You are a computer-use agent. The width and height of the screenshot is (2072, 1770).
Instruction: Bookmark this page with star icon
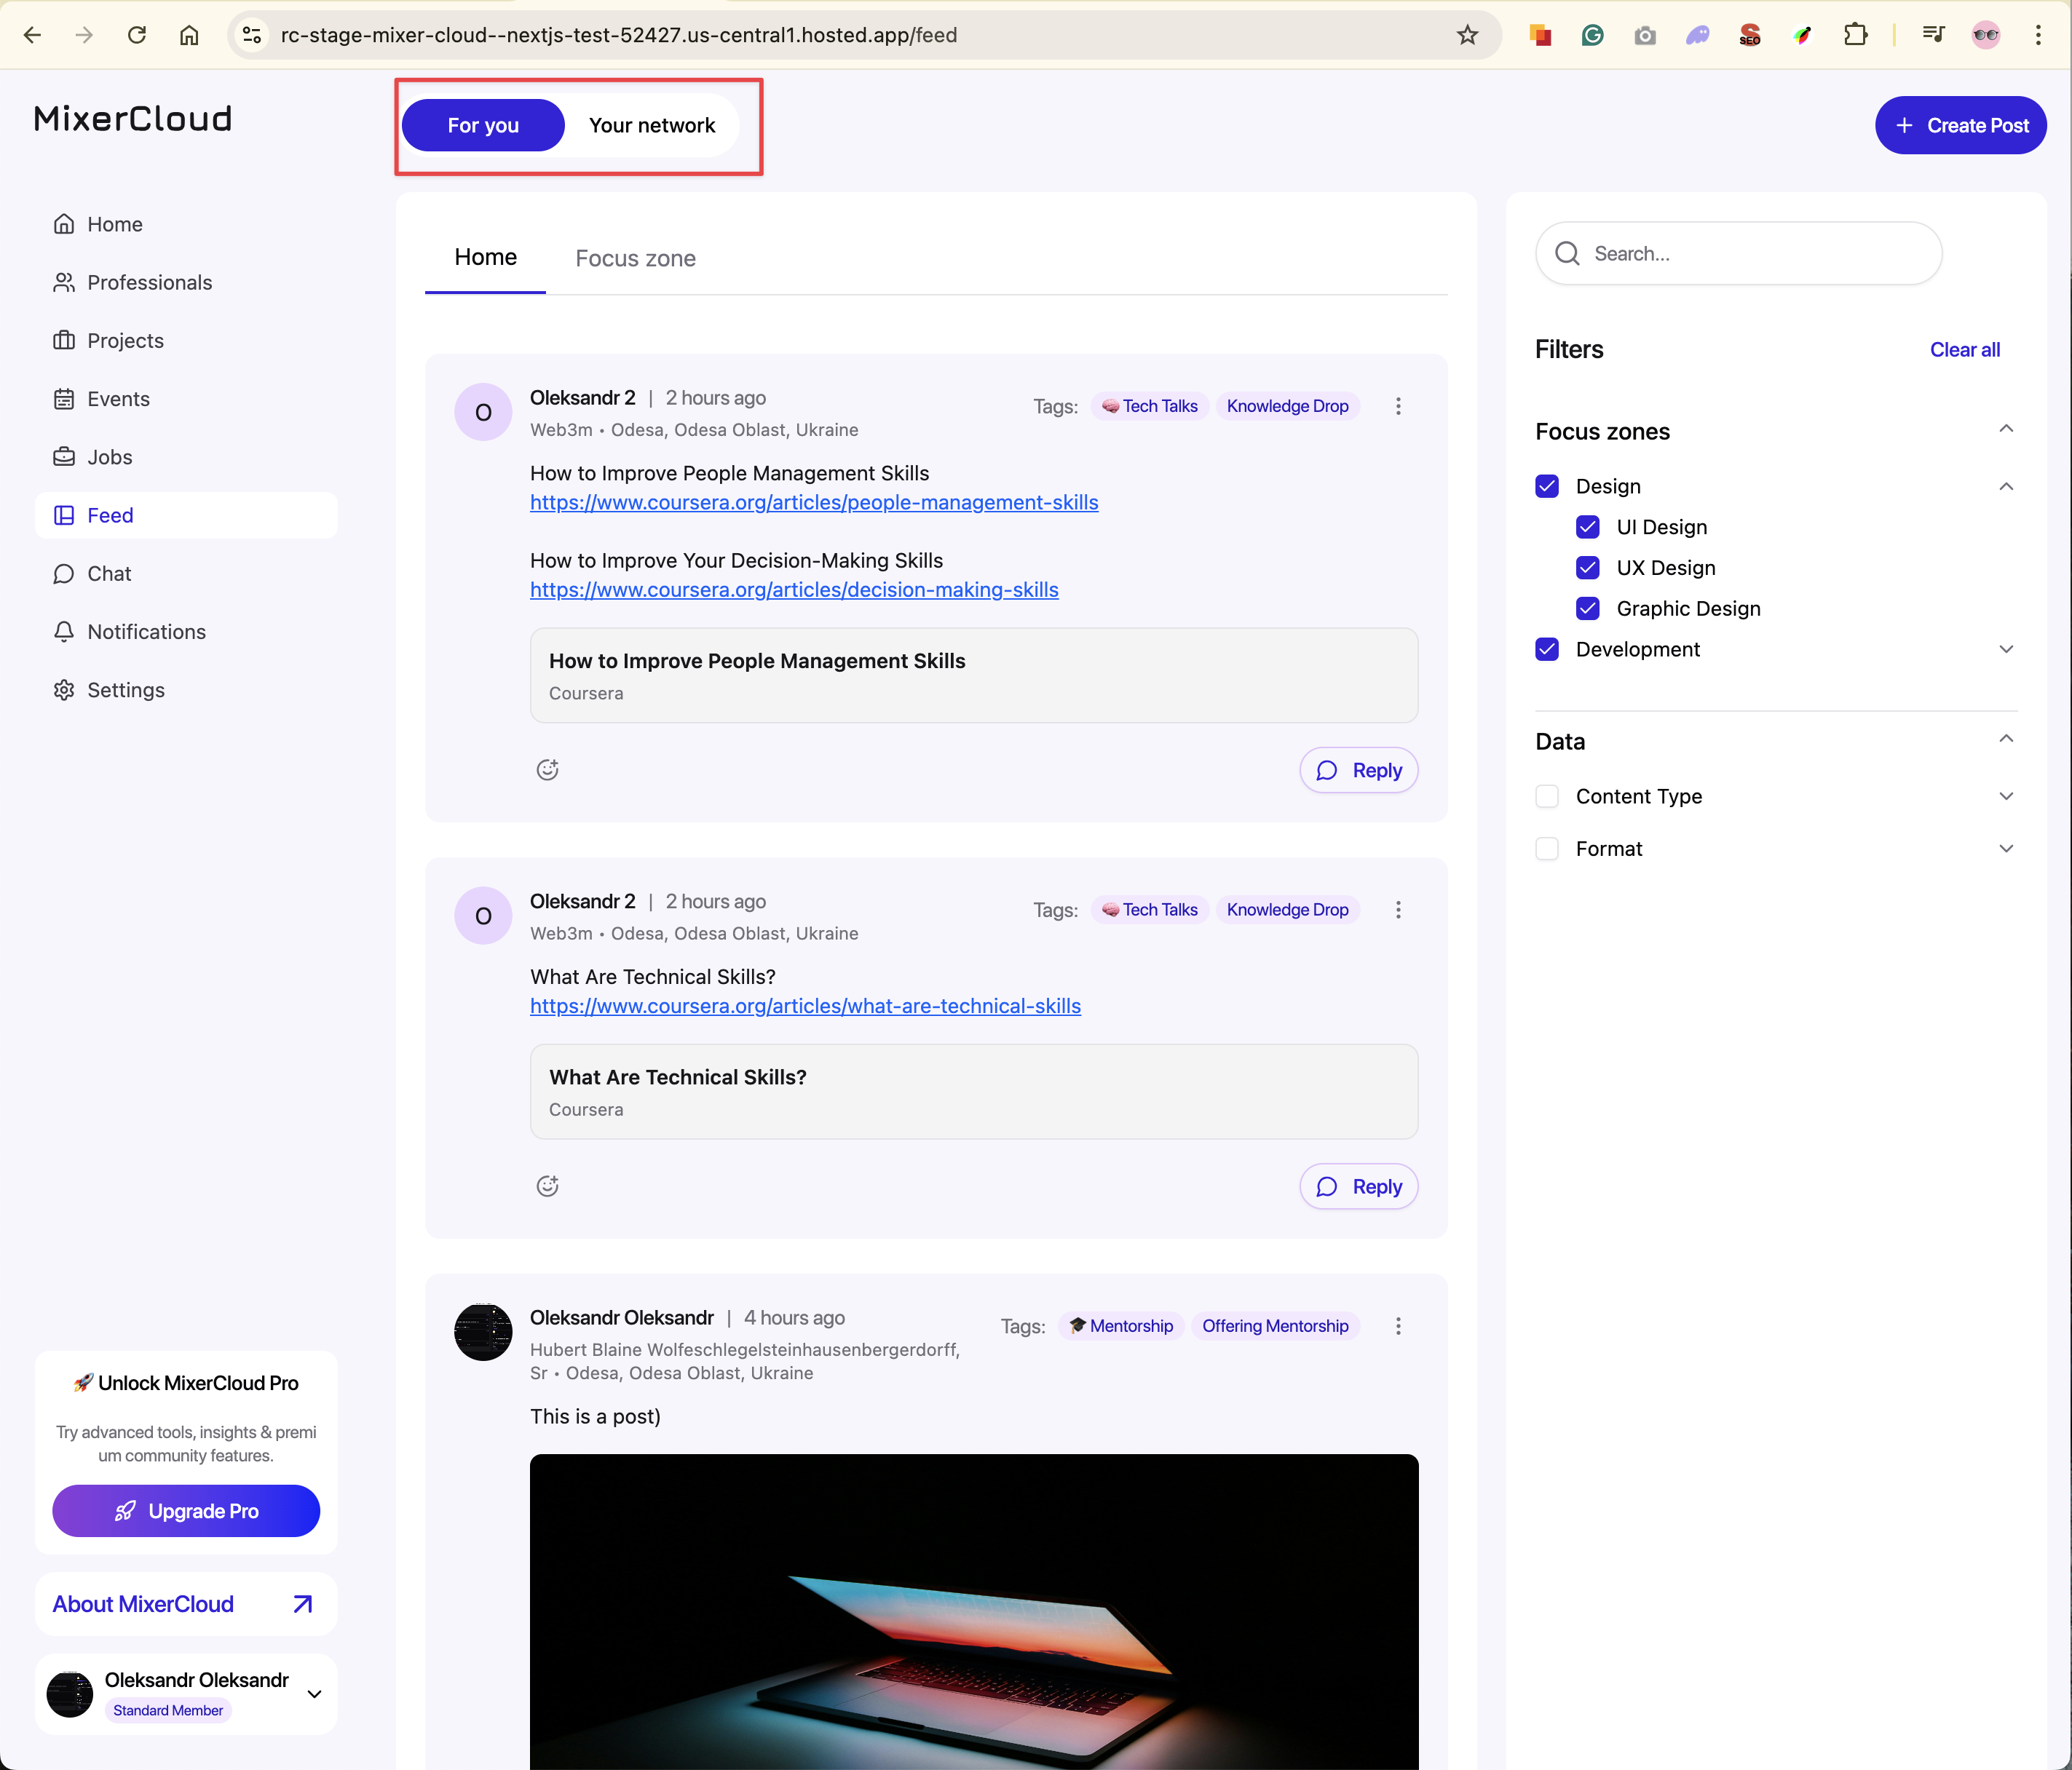click(1467, 35)
